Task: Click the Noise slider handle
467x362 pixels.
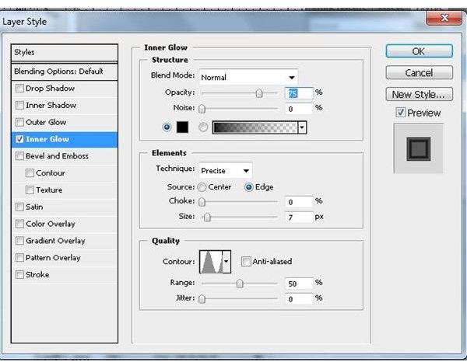Action: [202, 109]
